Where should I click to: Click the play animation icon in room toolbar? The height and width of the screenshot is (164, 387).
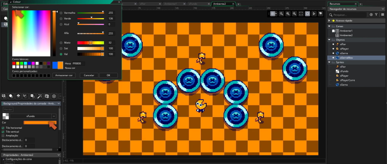pyautogui.click(x=314, y=14)
